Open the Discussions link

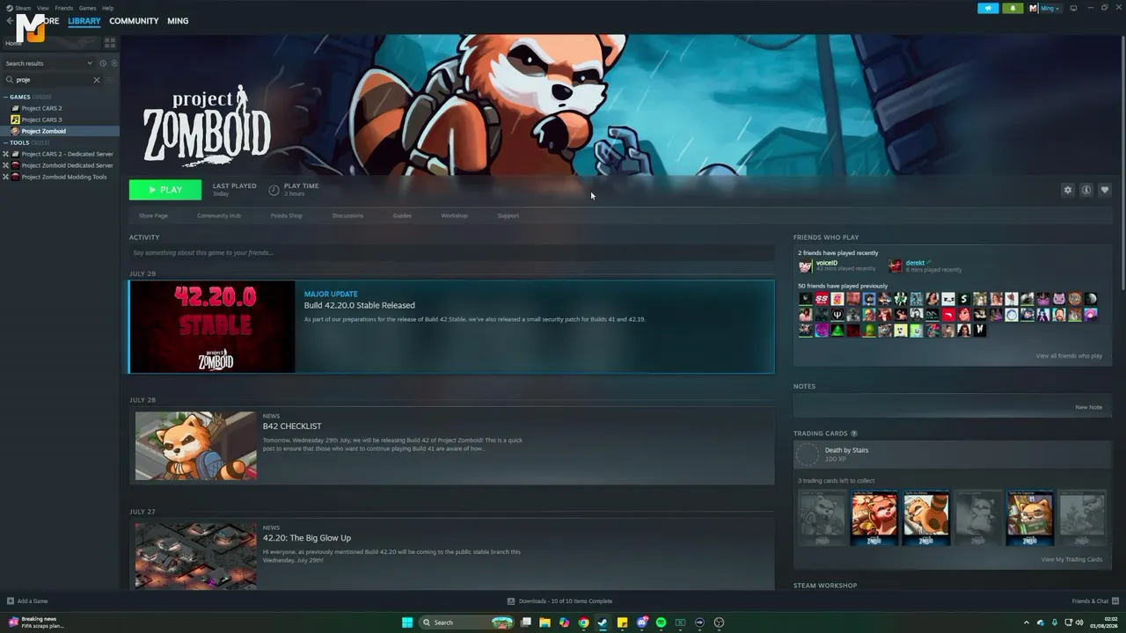coord(347,215)
